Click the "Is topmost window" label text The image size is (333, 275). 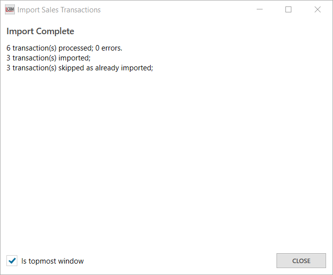(53, 261)
